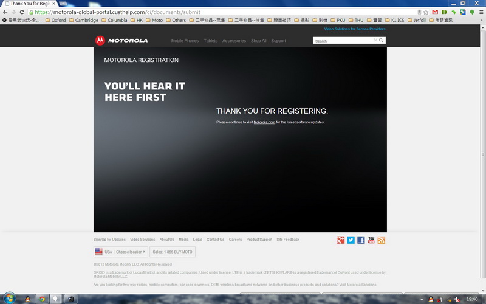
Task: Reload the current page
Action: point(22,12)
